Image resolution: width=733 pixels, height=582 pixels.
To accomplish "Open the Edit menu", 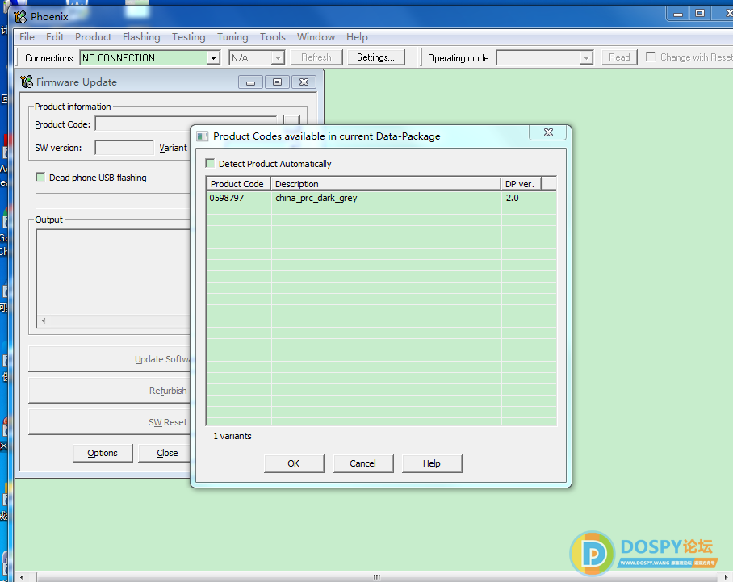I will 55,37.
